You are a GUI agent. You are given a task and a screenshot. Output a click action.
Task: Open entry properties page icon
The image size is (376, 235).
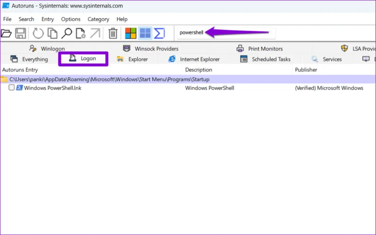click(80, 33)
